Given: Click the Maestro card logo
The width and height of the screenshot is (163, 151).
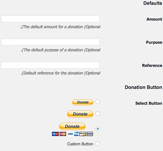Looking at the screenshot, I should pos(55,134).
